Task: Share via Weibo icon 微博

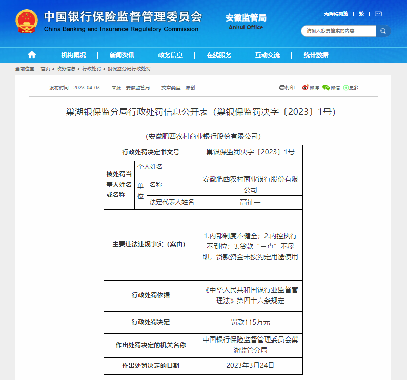Action: [311, 88]
